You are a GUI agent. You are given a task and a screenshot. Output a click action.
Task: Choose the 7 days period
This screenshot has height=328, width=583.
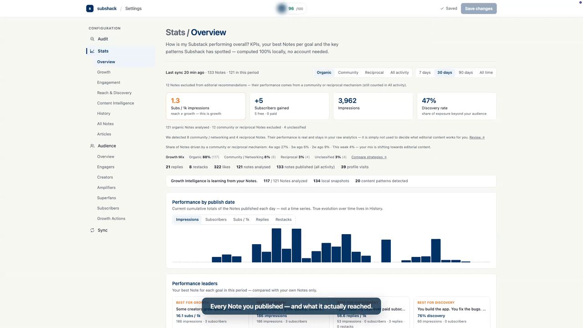(425, 72)
